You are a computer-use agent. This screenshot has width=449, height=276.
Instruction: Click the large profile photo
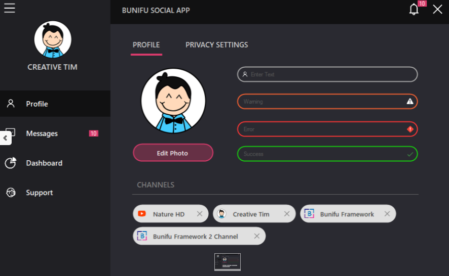[173, 101]
